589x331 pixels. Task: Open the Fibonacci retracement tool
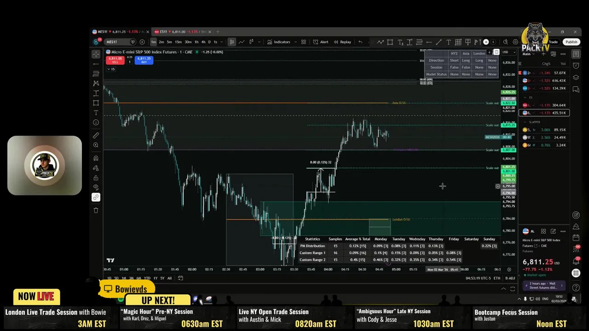(x=96, y=74)
